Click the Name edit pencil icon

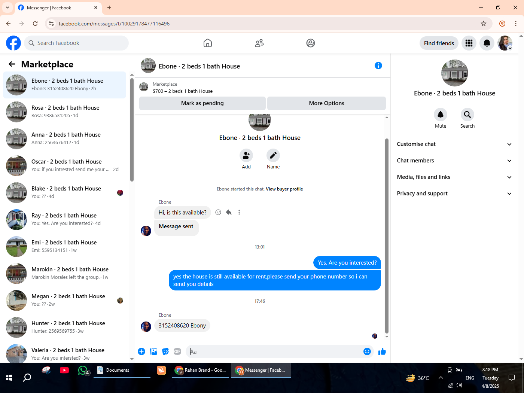click(273, 155)
